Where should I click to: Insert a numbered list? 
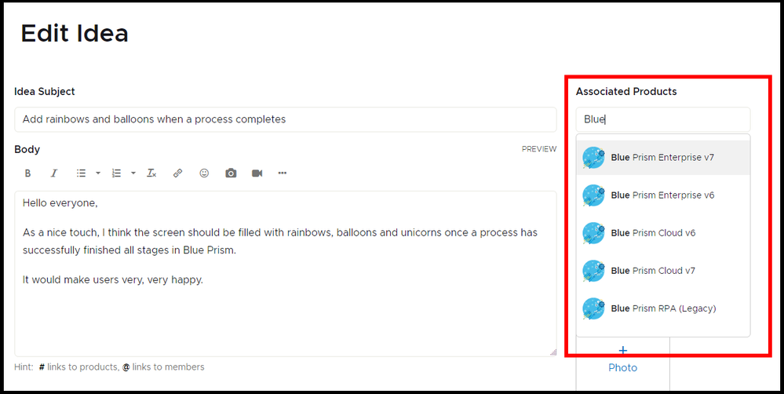click(x=116, y=173)
